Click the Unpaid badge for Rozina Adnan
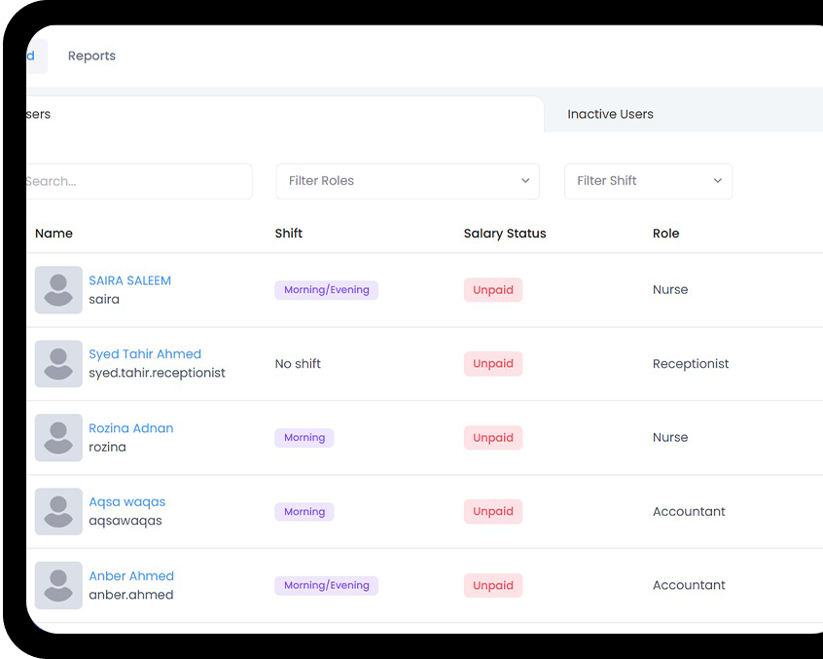 [493, 437]
